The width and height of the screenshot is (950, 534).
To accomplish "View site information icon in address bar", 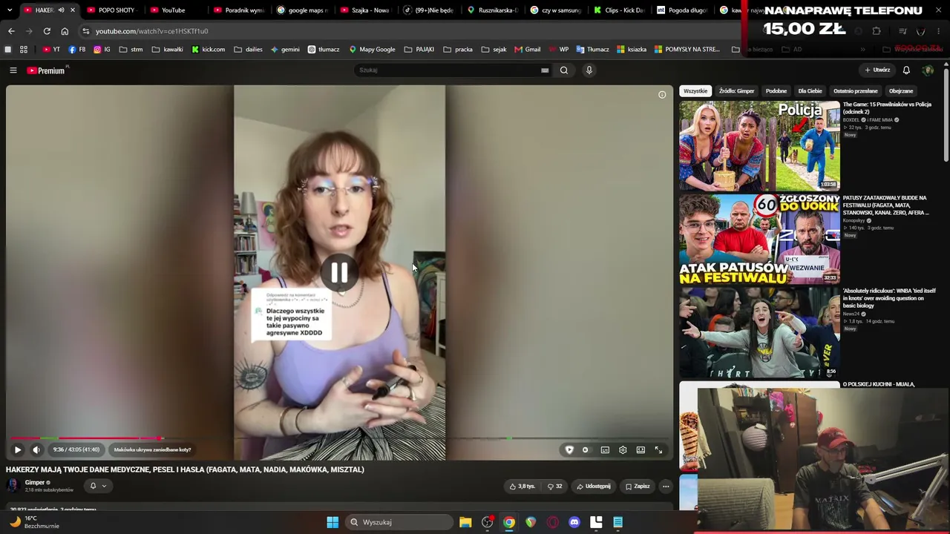I will coord(86,31).
